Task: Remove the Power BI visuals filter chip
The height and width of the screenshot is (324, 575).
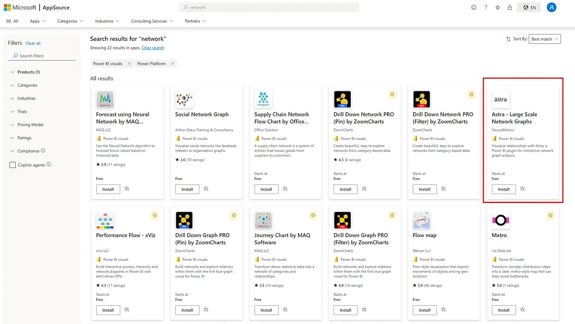Action: pyautogui.click(x=129, y=64)
